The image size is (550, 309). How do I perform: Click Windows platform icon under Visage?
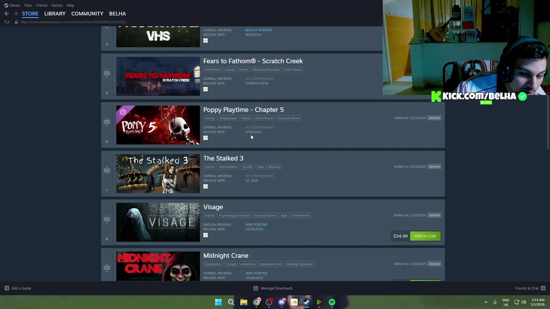(x=205, y=235)
